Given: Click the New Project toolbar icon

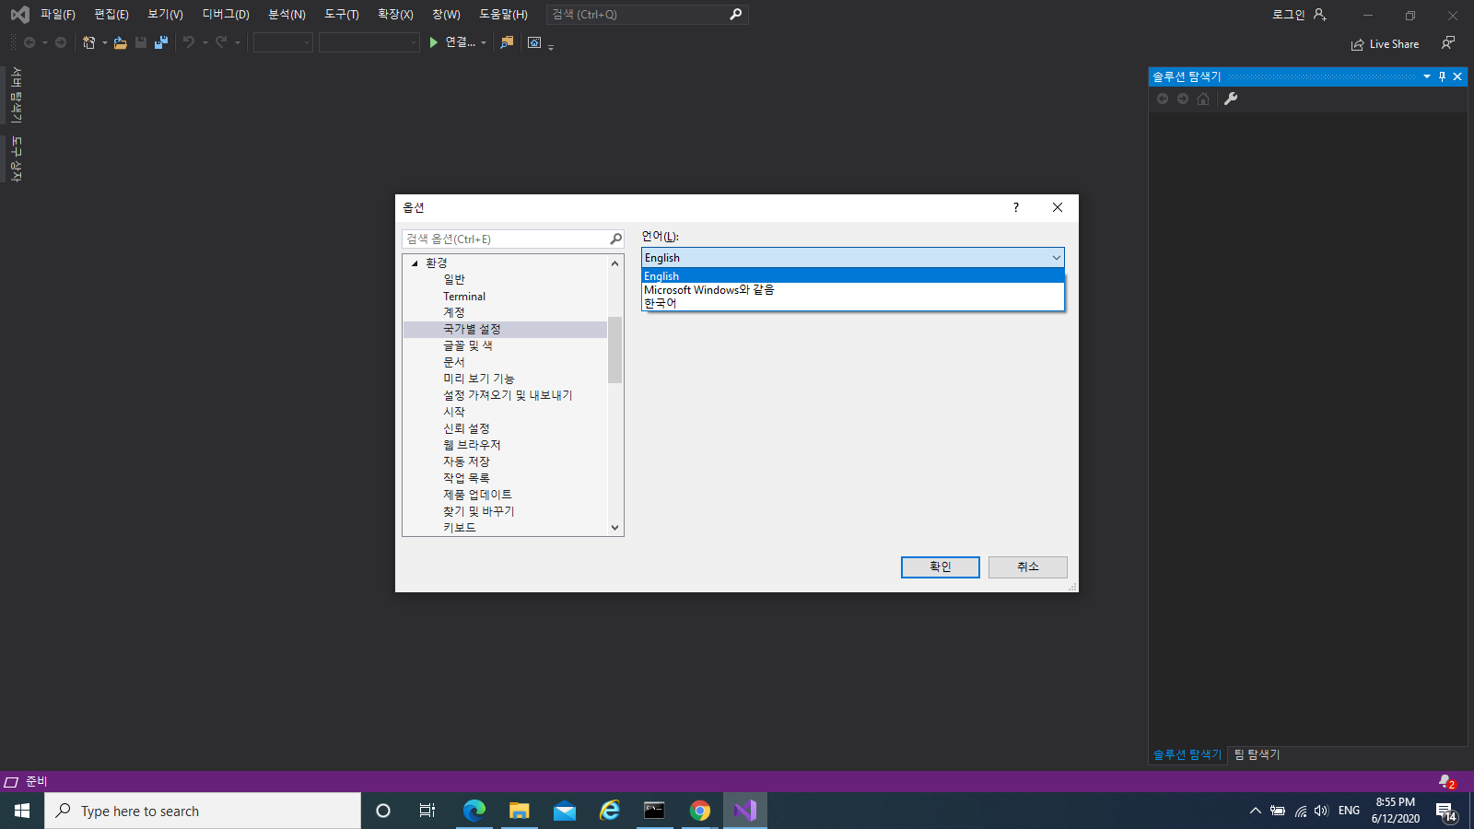Looking at the screenshot, I should [x=89, y=42].
